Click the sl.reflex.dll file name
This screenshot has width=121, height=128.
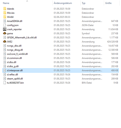click(12, 74)
